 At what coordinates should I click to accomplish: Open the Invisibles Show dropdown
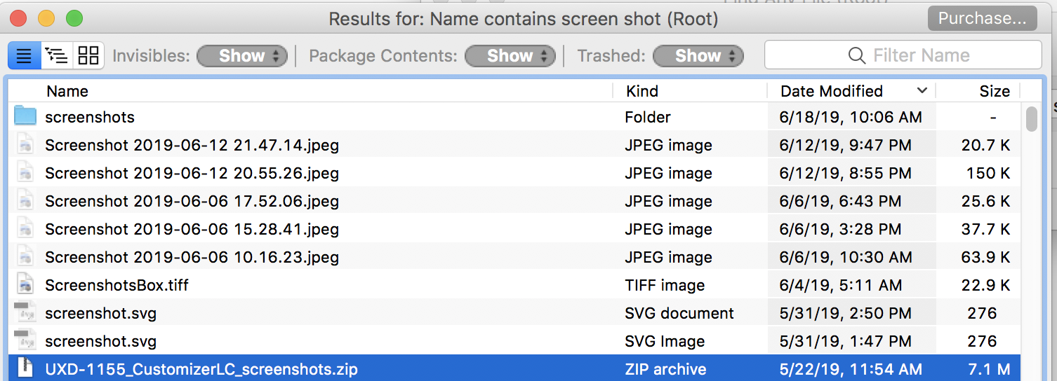click(242, 56)
